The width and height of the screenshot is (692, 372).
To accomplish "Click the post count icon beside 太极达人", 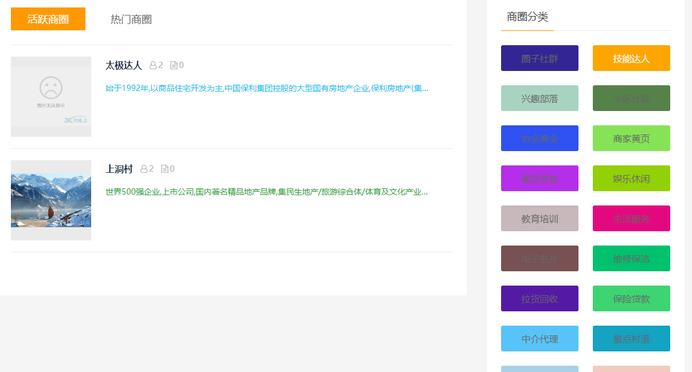I will (x=174, y=65).
